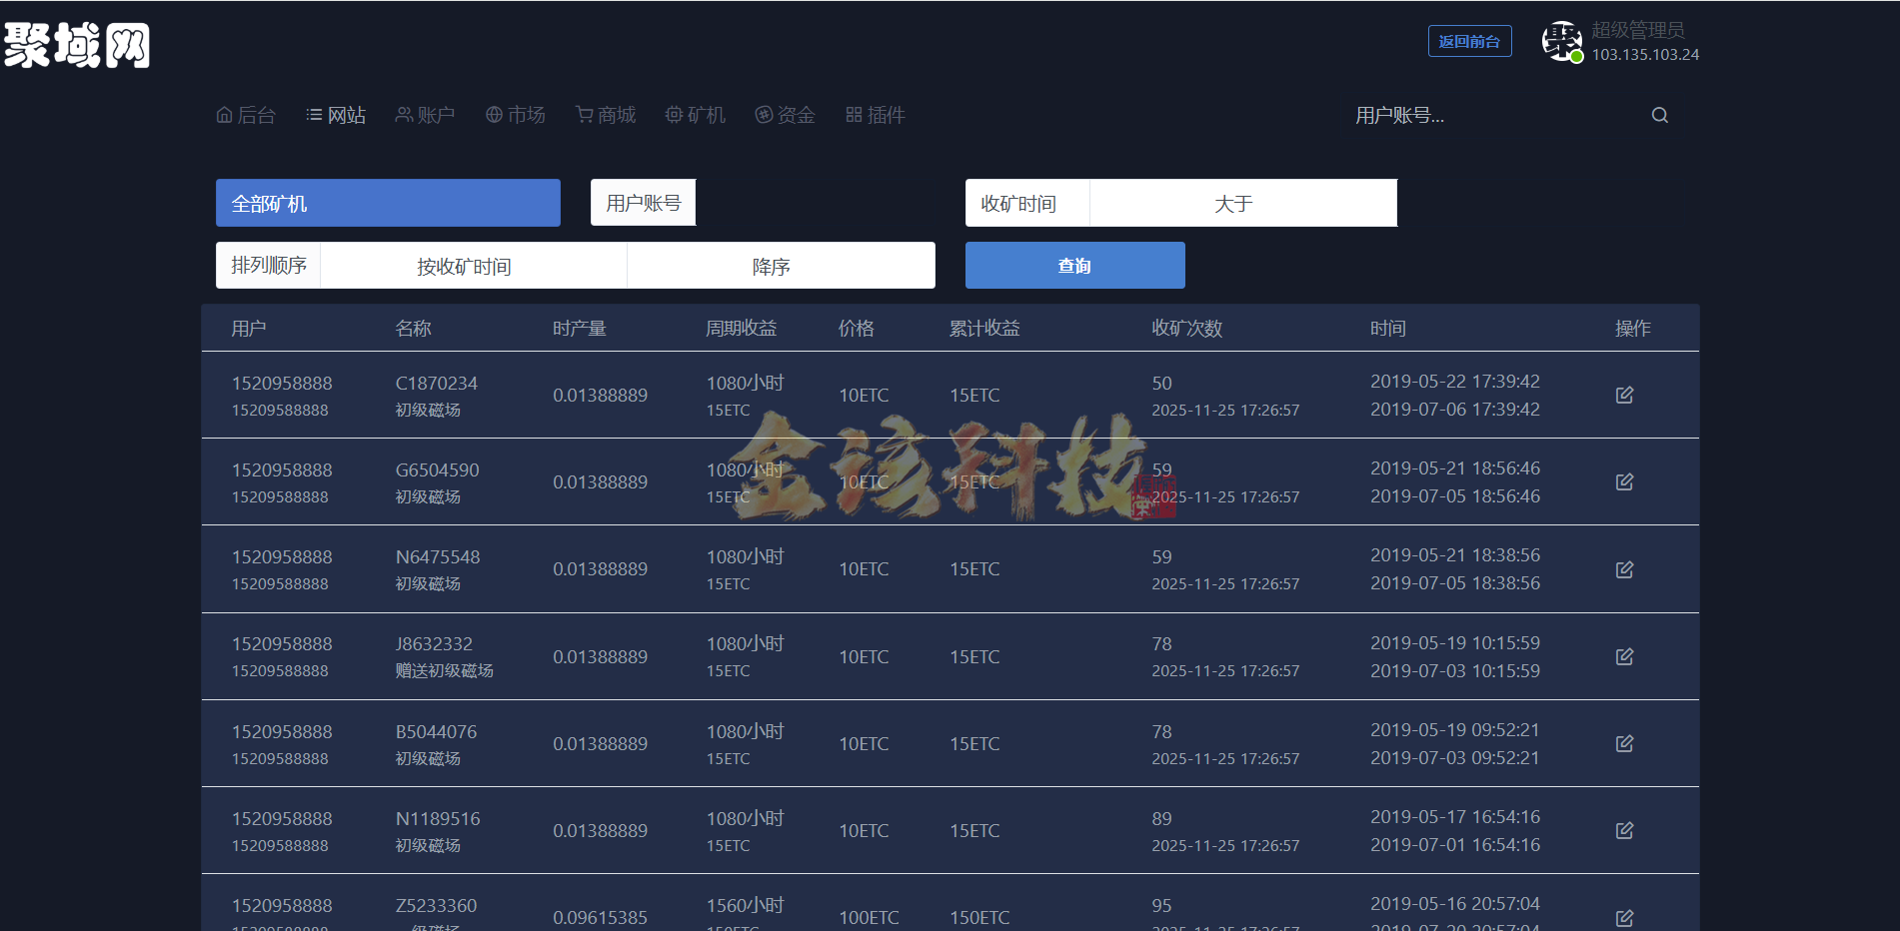The width and height of the screenshot is (1900, 931).
Task: Click the 插件 plugins grid icon
Action: click(x=853, y=114)
